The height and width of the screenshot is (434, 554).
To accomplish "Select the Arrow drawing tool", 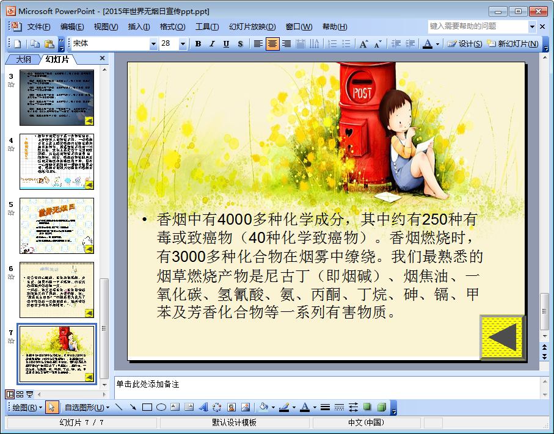I will coord(133,408).
